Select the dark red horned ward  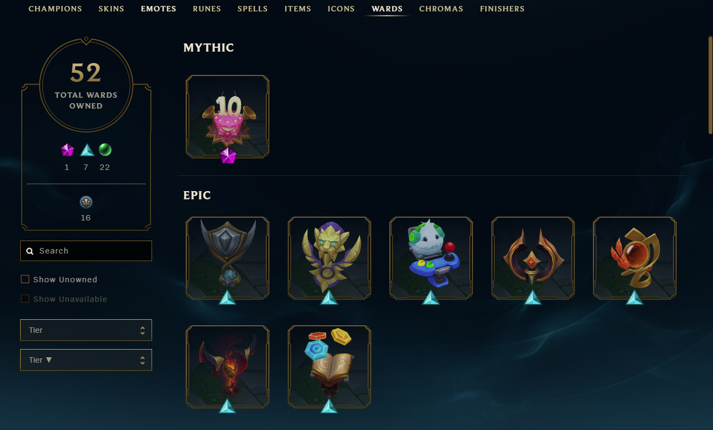[x=227, y=367]
